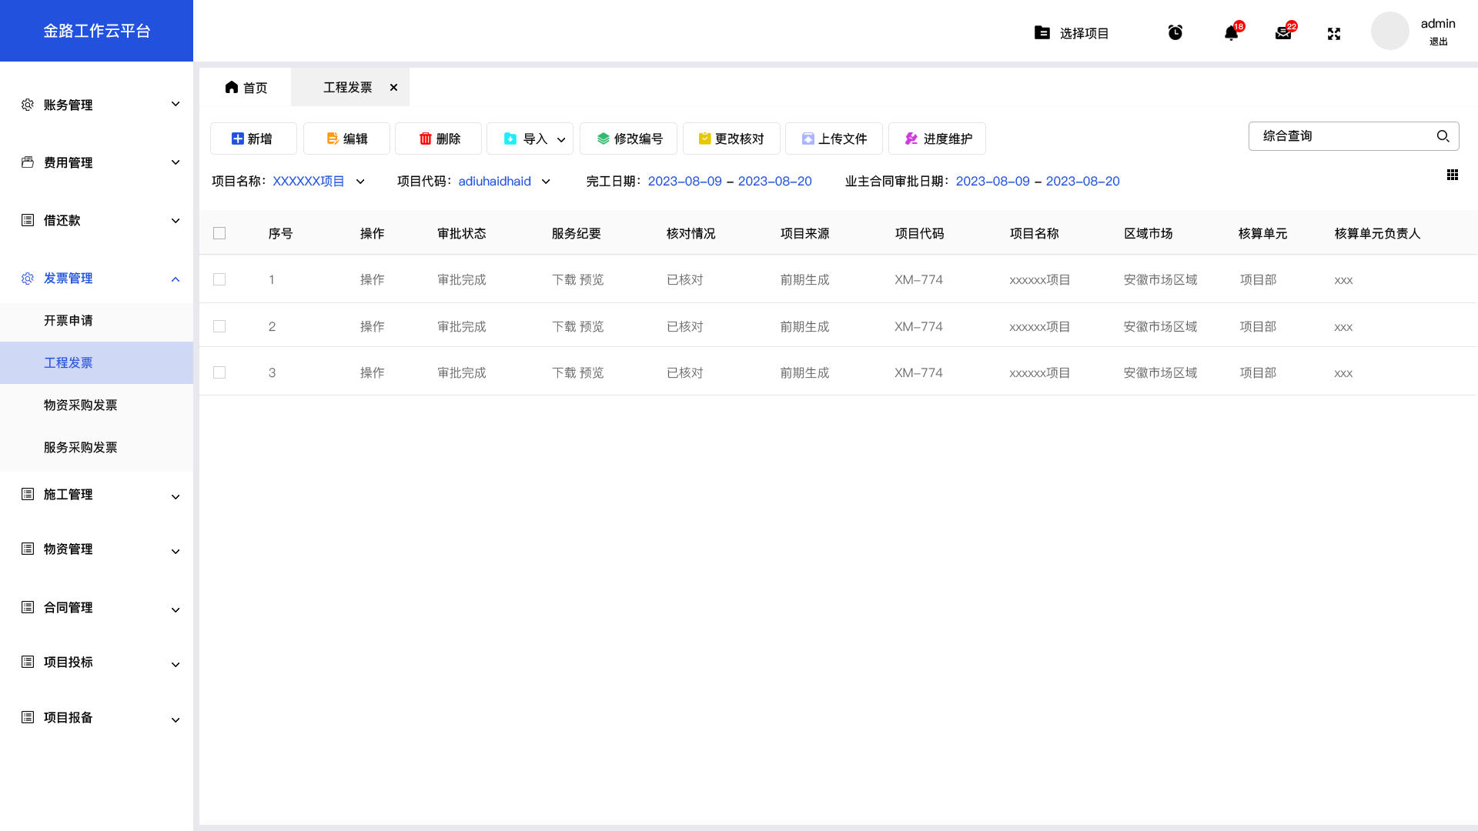
Task: Click the admin avatar circle
Action: (1389, 31)
